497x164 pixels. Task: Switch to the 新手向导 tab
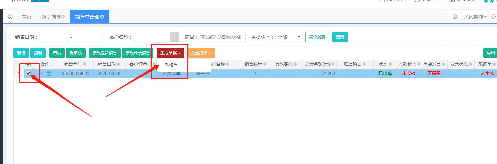[53, 17]
